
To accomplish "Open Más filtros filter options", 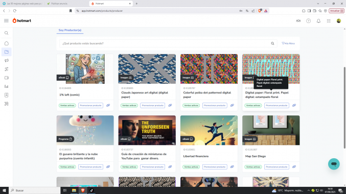I will click(288, 43).
